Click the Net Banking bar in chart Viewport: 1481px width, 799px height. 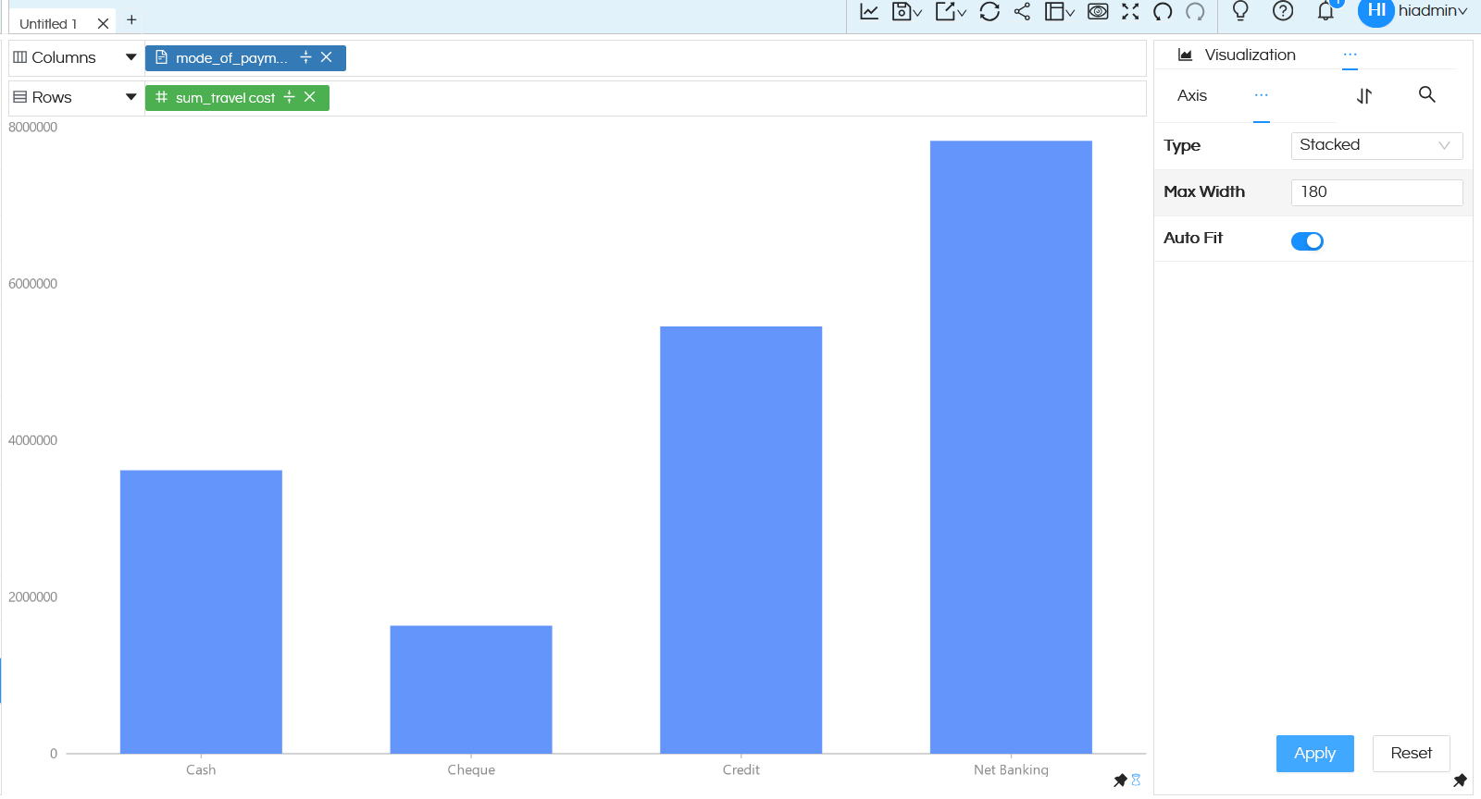[1011, 448]
